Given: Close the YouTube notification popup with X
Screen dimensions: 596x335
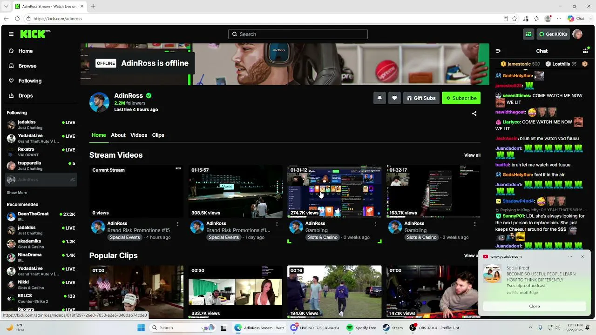Looking at the screenshot, I should click(582, 256).
